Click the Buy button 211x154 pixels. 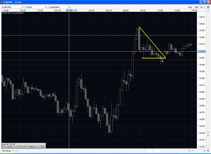tap(190, 7)
